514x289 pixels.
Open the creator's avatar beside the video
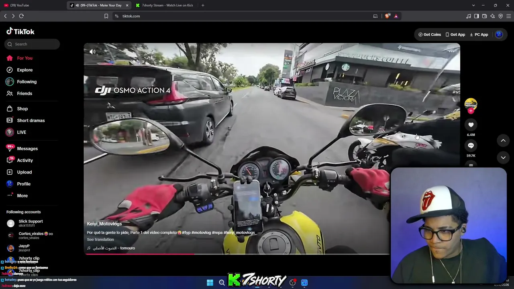(x=471, y=104)
